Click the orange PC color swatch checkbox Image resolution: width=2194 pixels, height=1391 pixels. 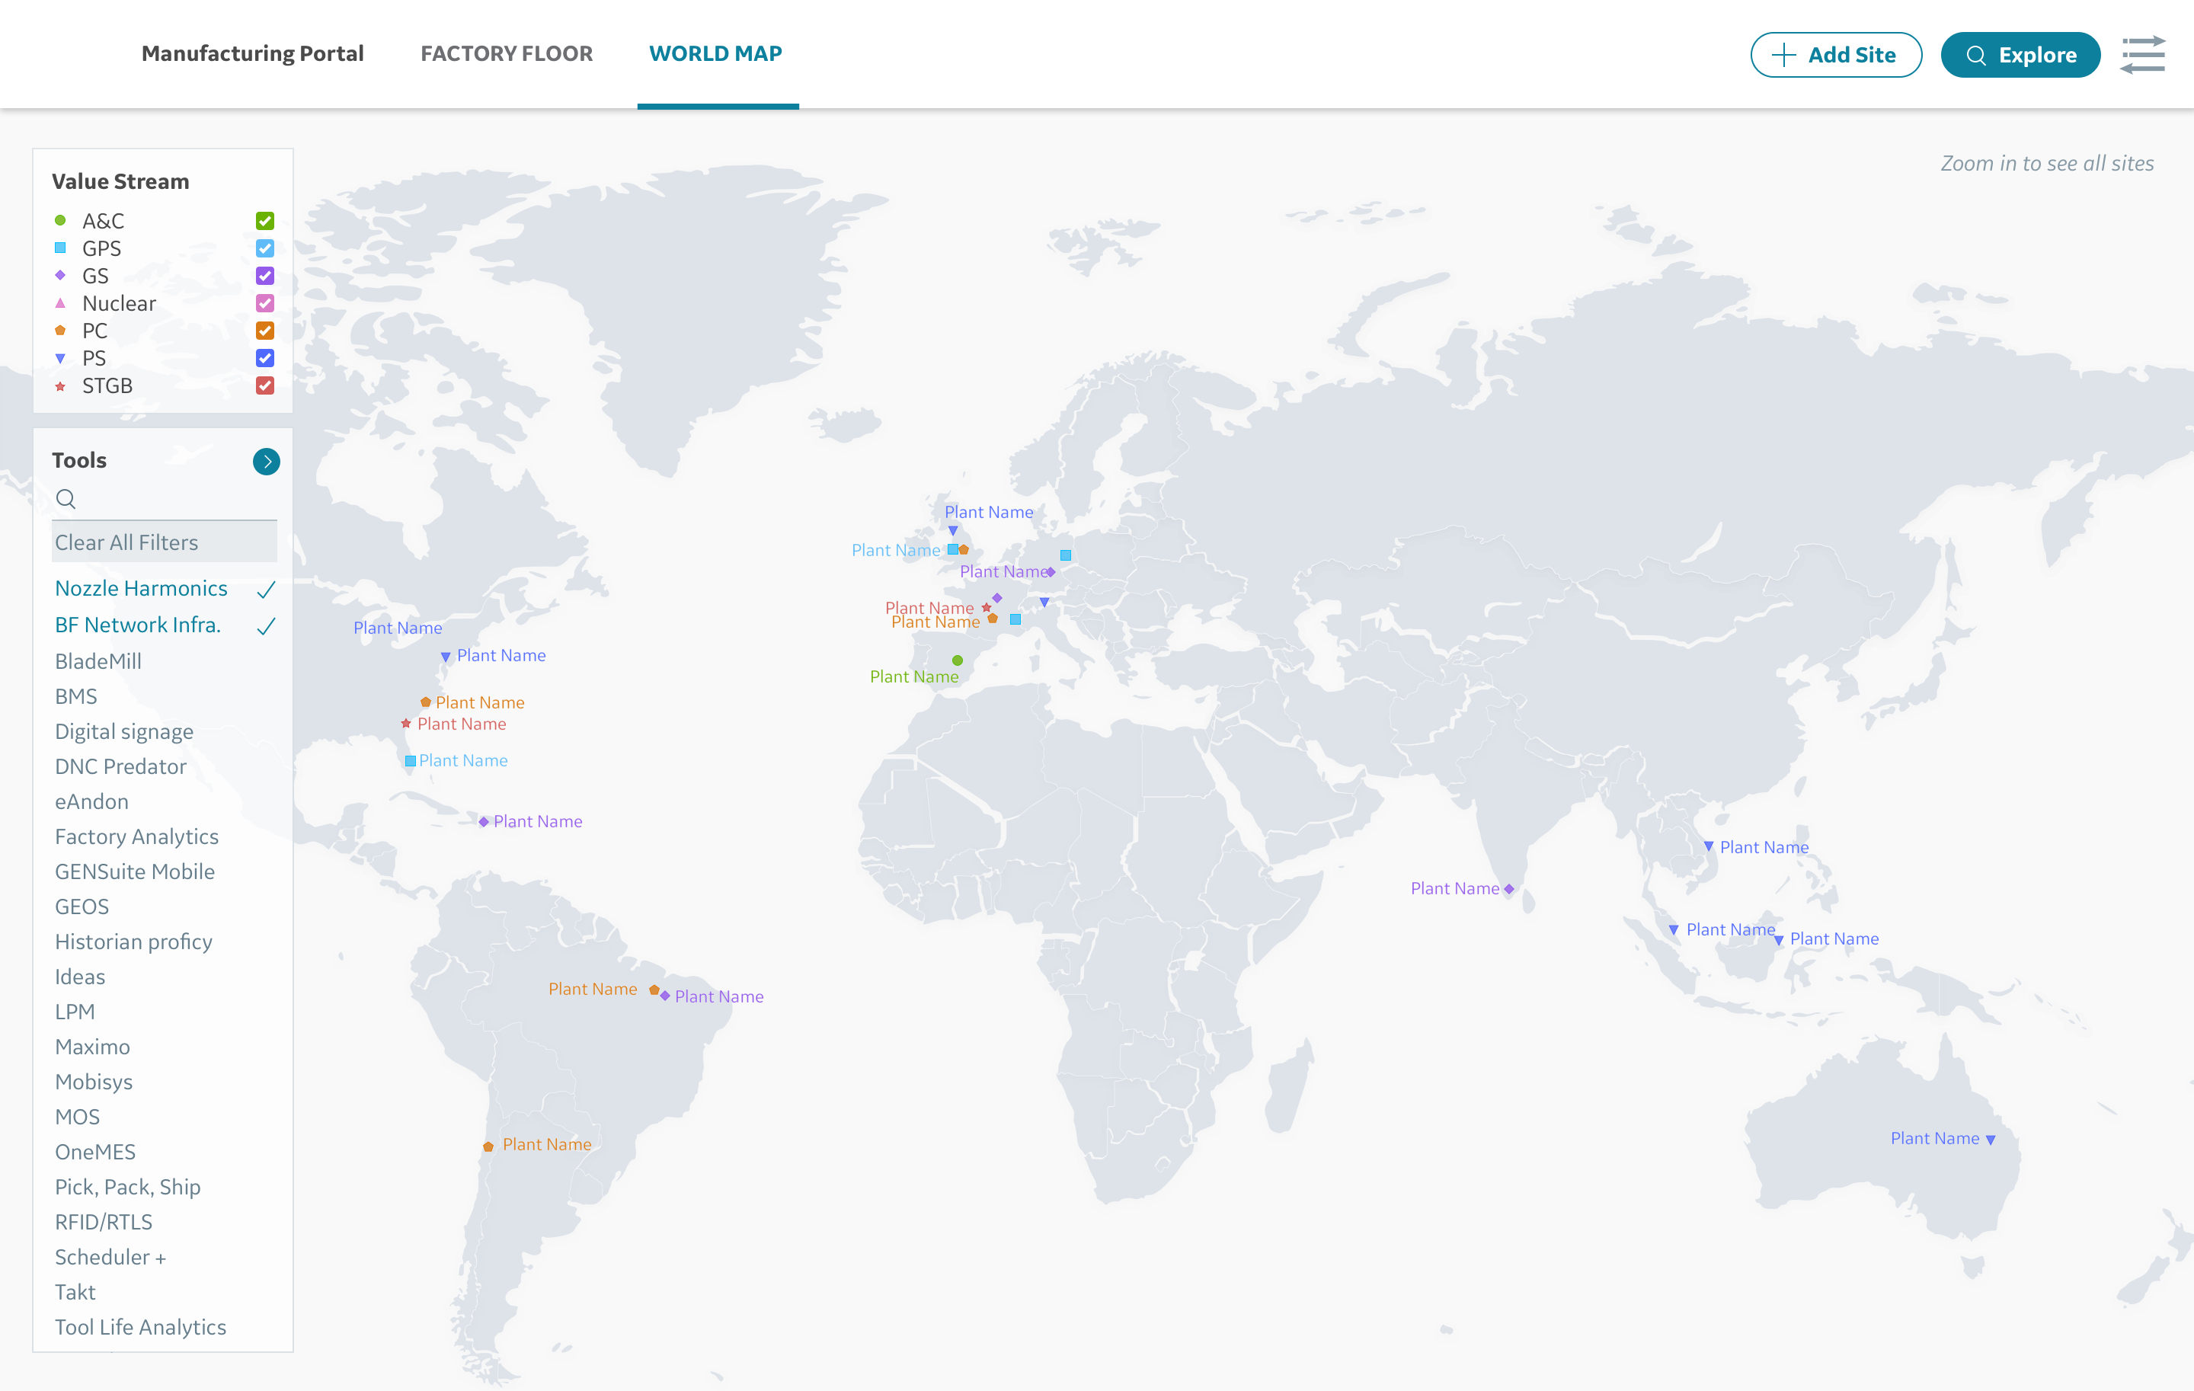pyautogui.click(x=265, y=330)
